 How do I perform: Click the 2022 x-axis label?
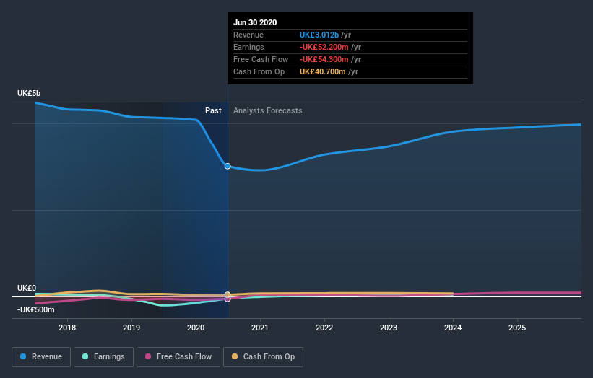click(x=324, y=328)
